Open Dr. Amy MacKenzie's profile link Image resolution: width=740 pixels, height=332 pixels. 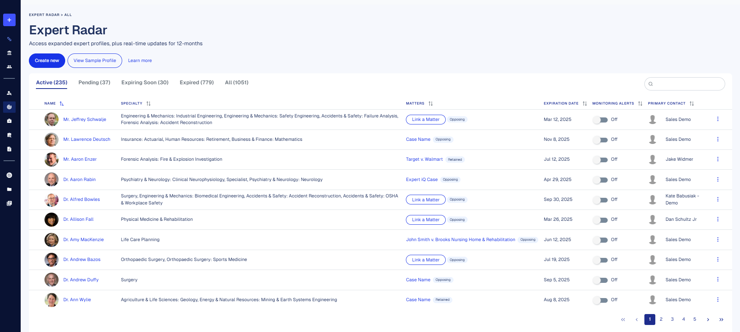point(84,240)
